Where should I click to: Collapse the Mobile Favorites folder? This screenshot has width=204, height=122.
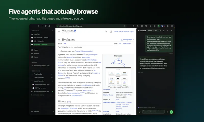pos(32,81)
